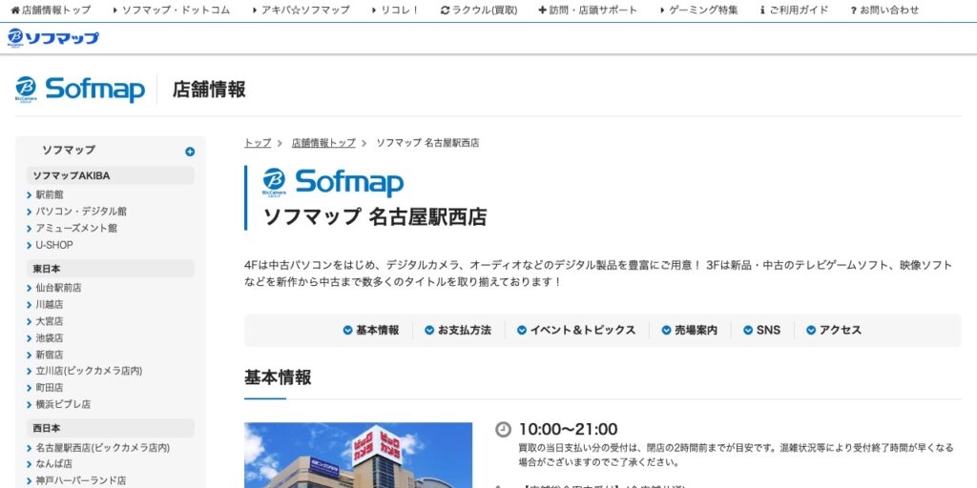Click the clock icon beside 10:00〜21:00
The image size is (977, 488).
click(x=503, y=430)
